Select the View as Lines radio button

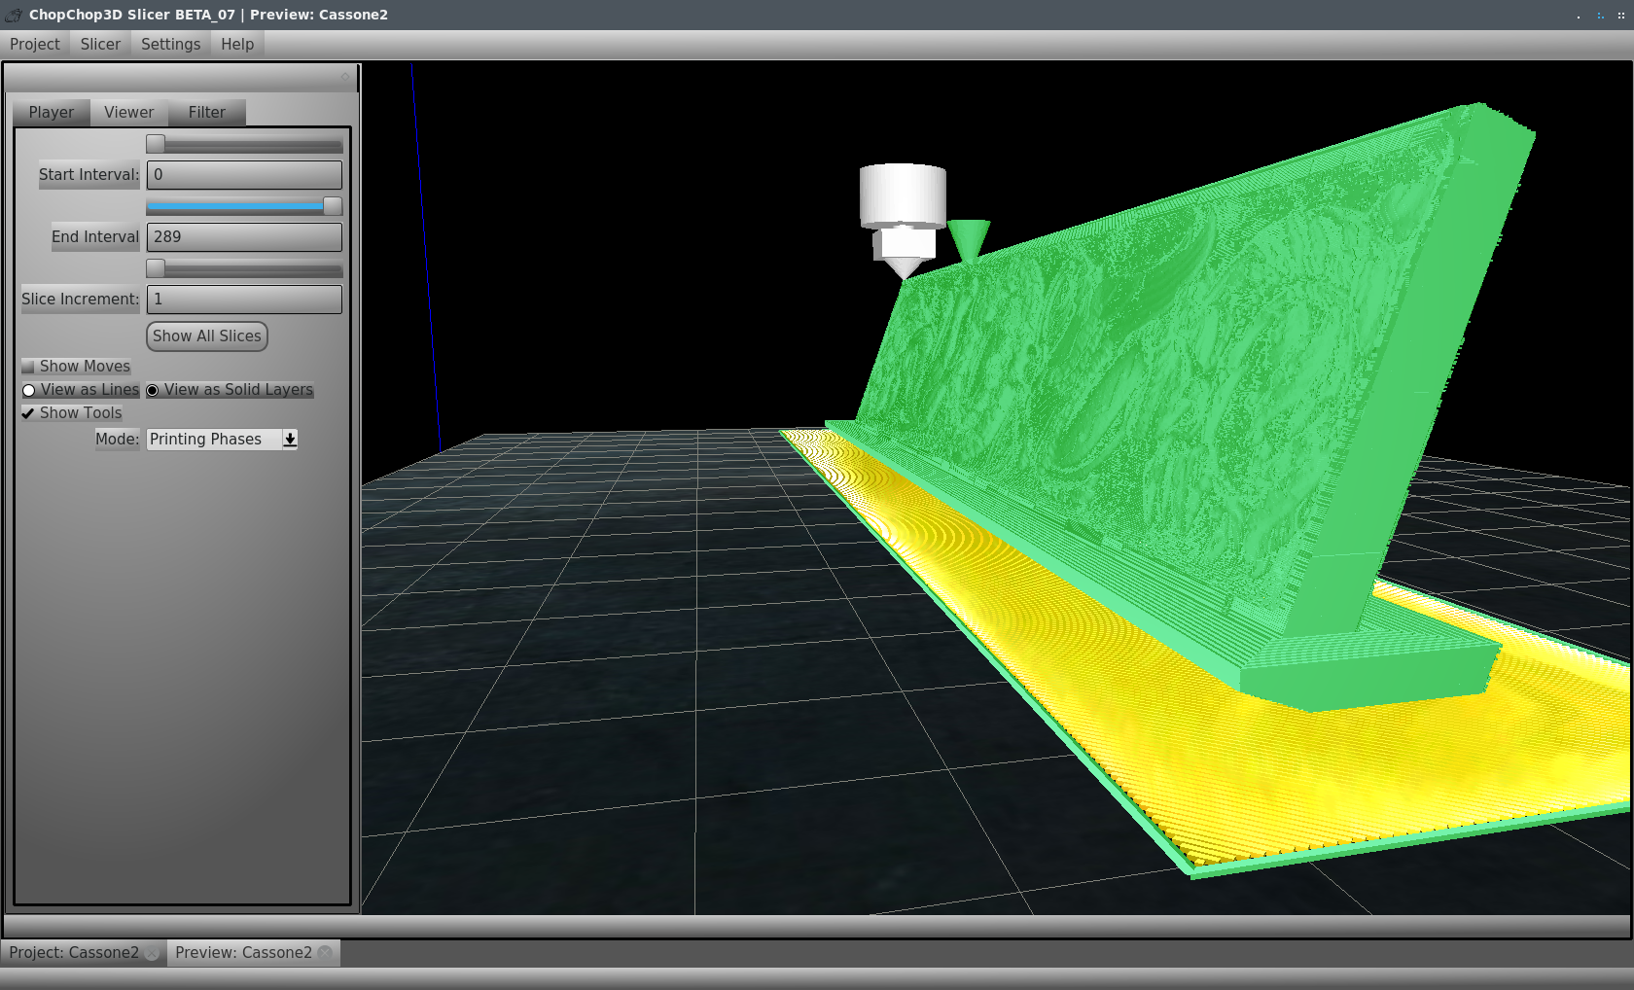click(29, 390)
